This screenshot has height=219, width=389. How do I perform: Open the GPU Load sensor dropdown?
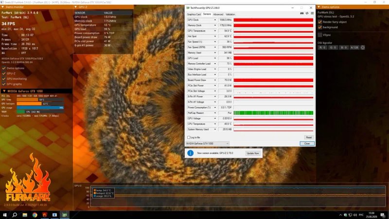pyautogui.click(x=215, y=58)
